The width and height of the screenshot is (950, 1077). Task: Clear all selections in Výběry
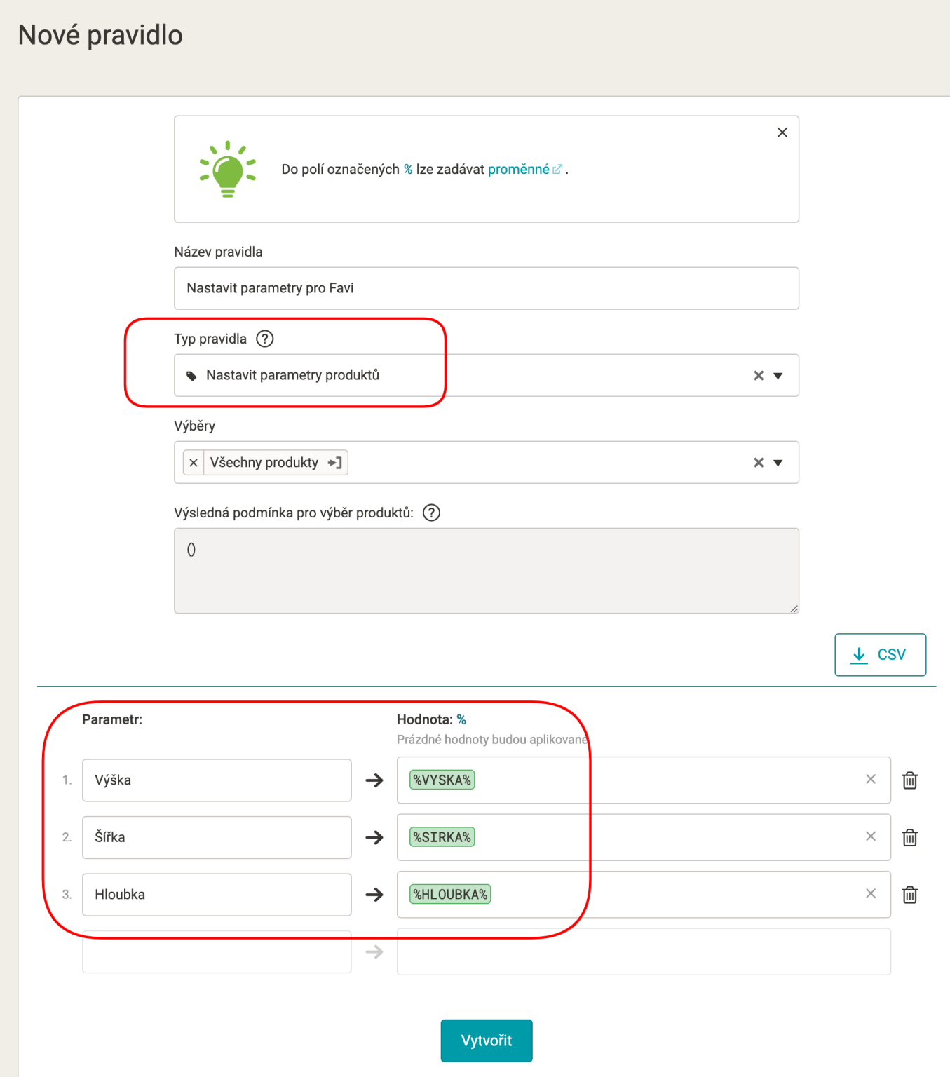tap(759, 463)
